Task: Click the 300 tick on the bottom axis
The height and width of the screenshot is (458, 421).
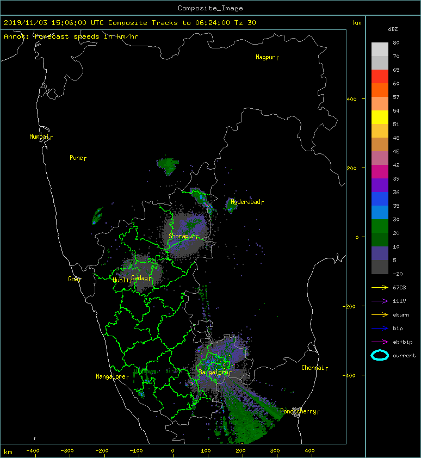Action: 275,451
